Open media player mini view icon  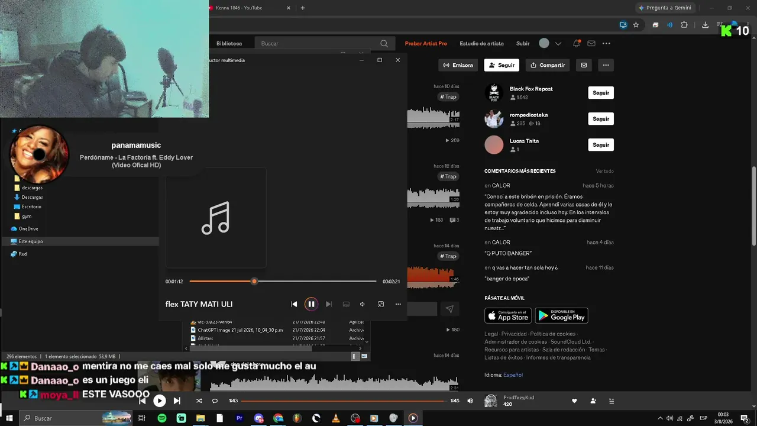381,304
